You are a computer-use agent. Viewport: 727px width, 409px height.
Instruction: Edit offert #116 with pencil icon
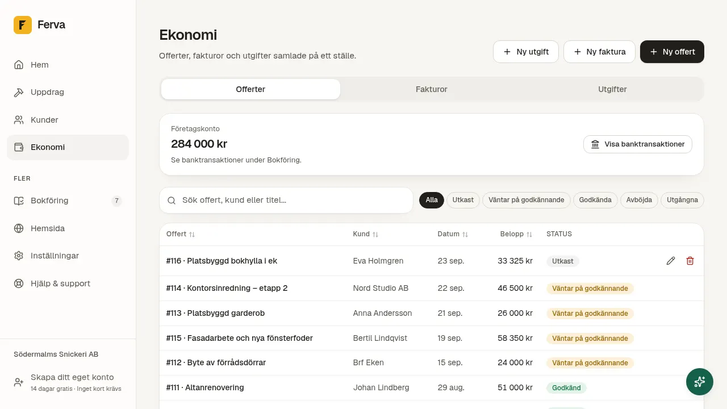671,261
